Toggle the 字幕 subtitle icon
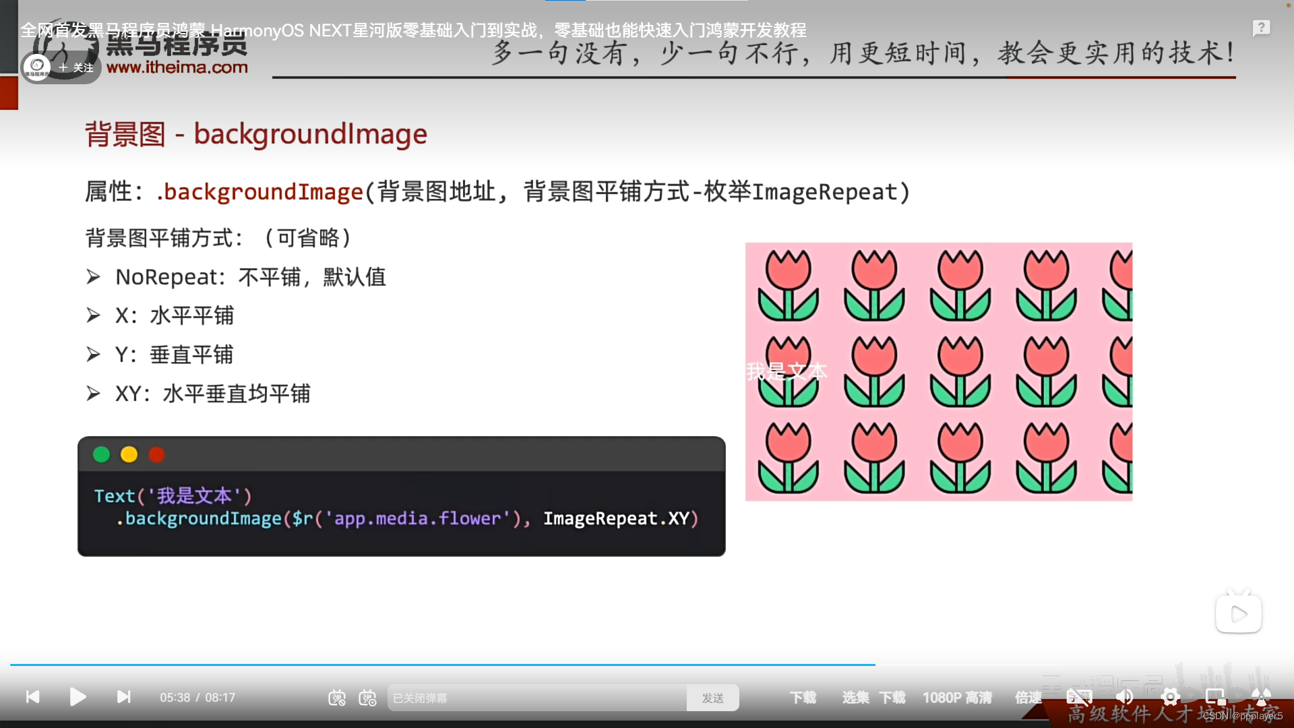The width and height of the screenshot is (1294, 728). click(x=1079, y=697)
